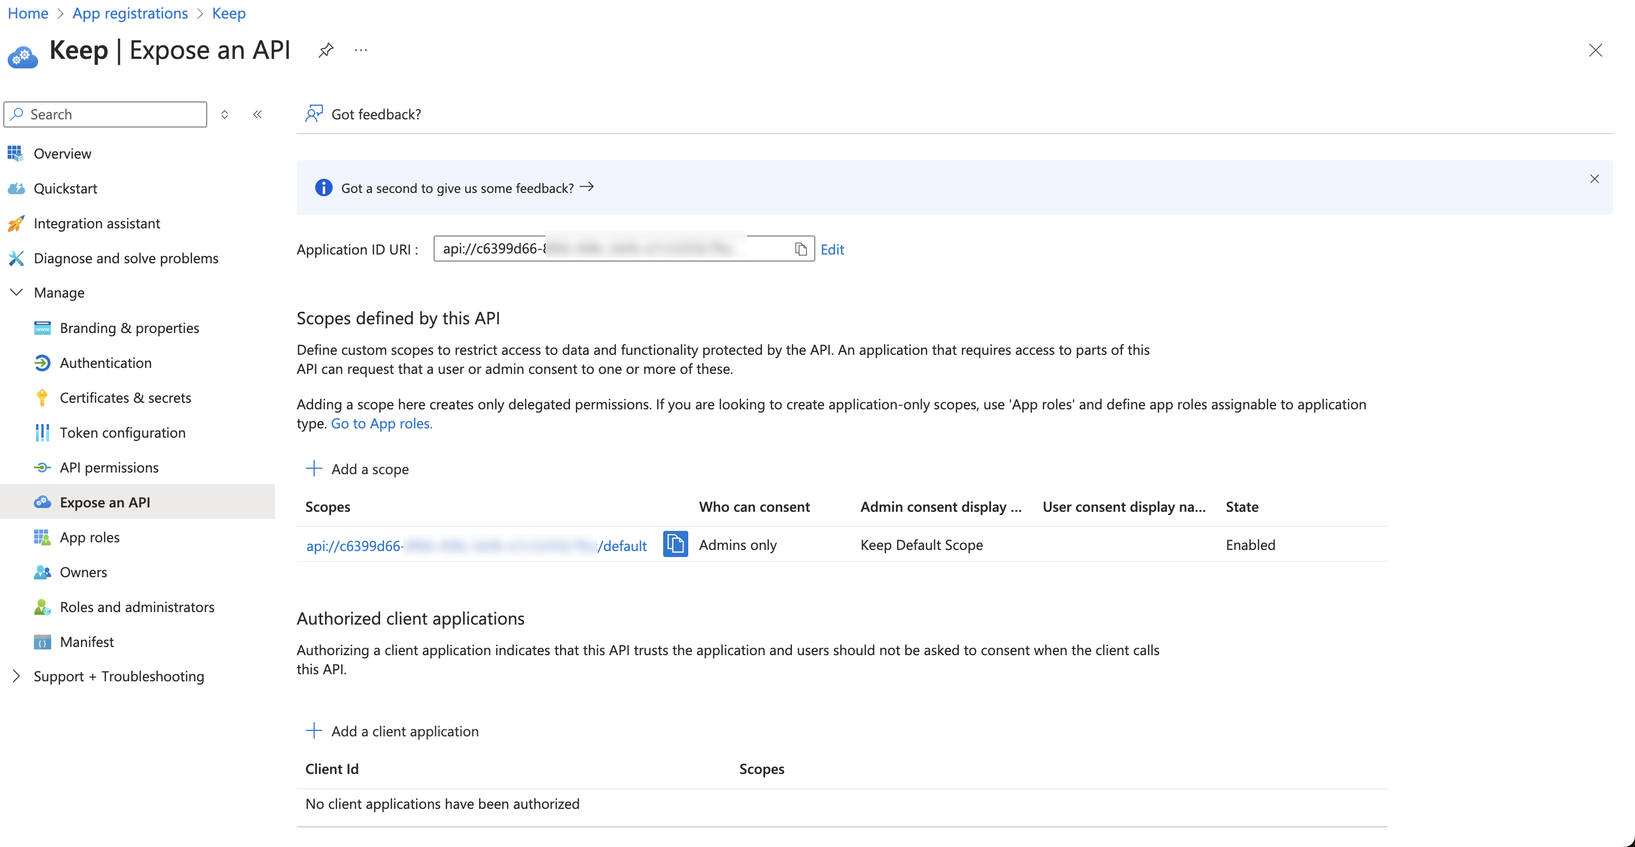Click the State column header
The image size is (1635, 847).
coord(1241,506)
